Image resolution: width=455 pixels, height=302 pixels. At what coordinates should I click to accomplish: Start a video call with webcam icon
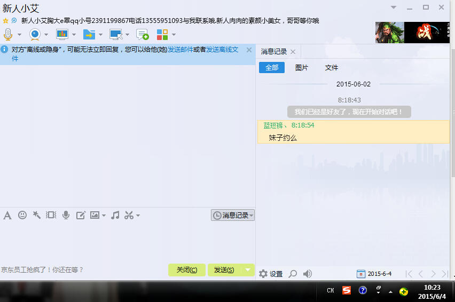point(35,35)
